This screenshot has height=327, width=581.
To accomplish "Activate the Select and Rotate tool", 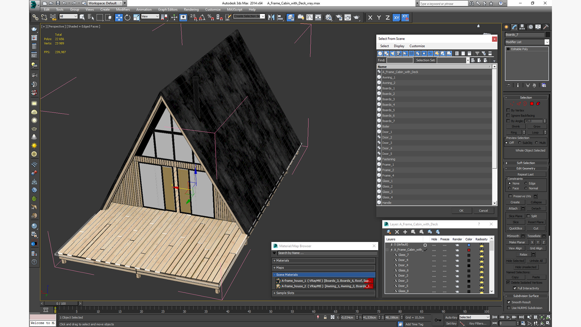I will [127, 18].
